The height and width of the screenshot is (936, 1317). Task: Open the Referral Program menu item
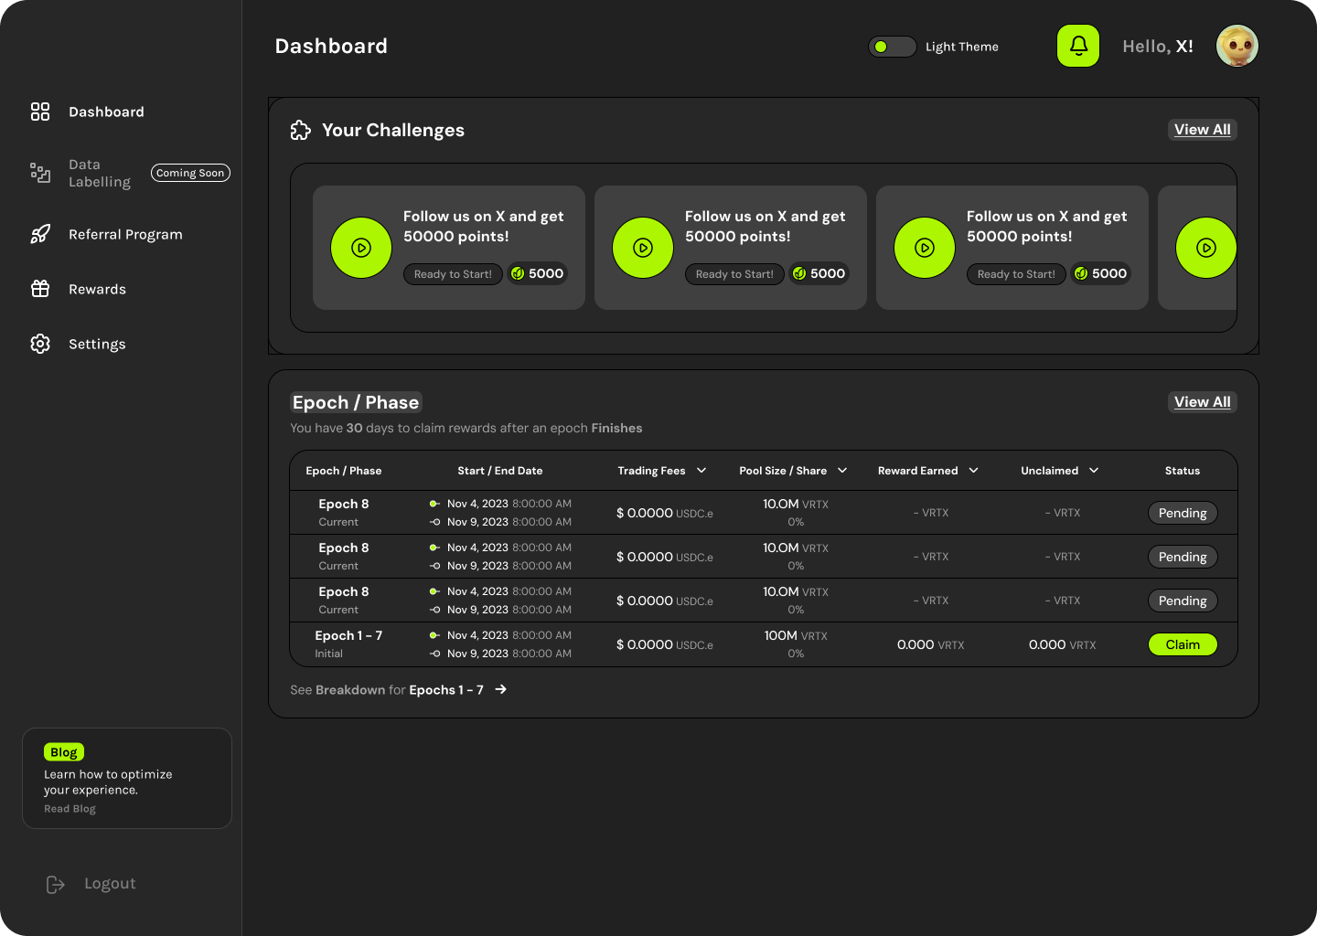coord(125,234)
